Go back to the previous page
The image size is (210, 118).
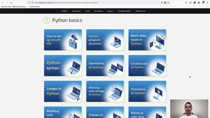3,3
